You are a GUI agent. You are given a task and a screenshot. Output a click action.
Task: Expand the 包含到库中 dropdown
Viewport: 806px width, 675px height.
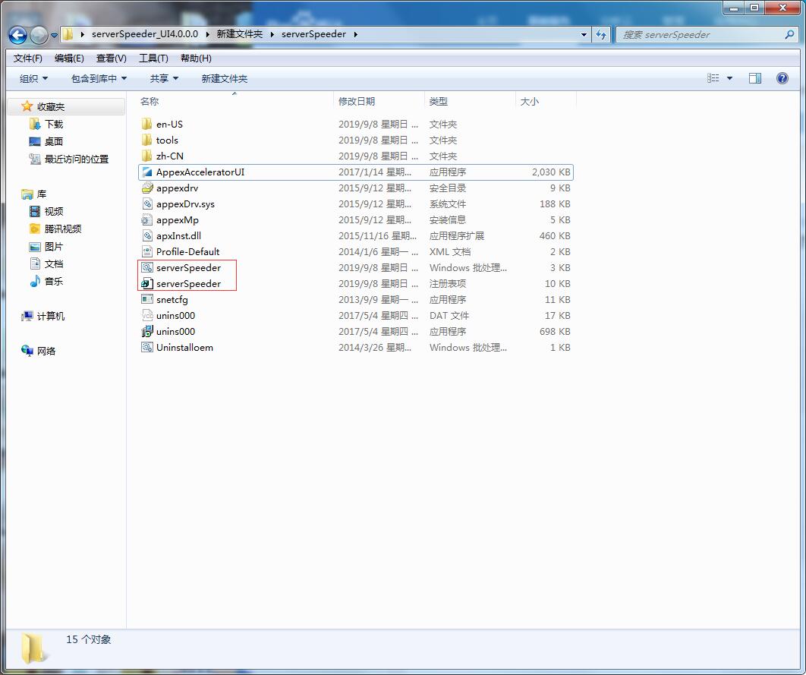tap(99, 79)
